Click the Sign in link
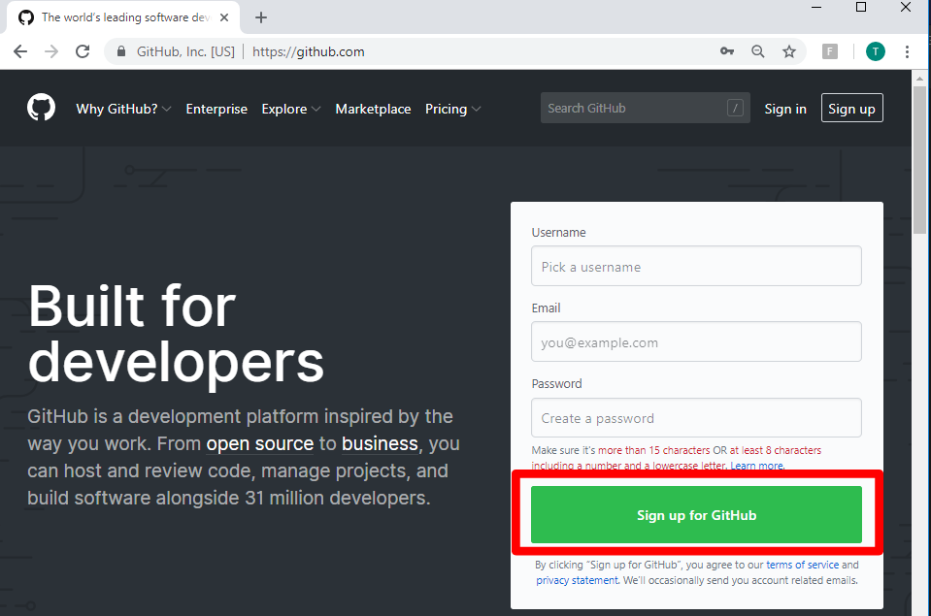 [x=785, y=110]
